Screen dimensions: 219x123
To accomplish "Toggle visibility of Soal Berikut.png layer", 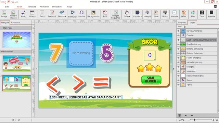I will tap(178, 44).
